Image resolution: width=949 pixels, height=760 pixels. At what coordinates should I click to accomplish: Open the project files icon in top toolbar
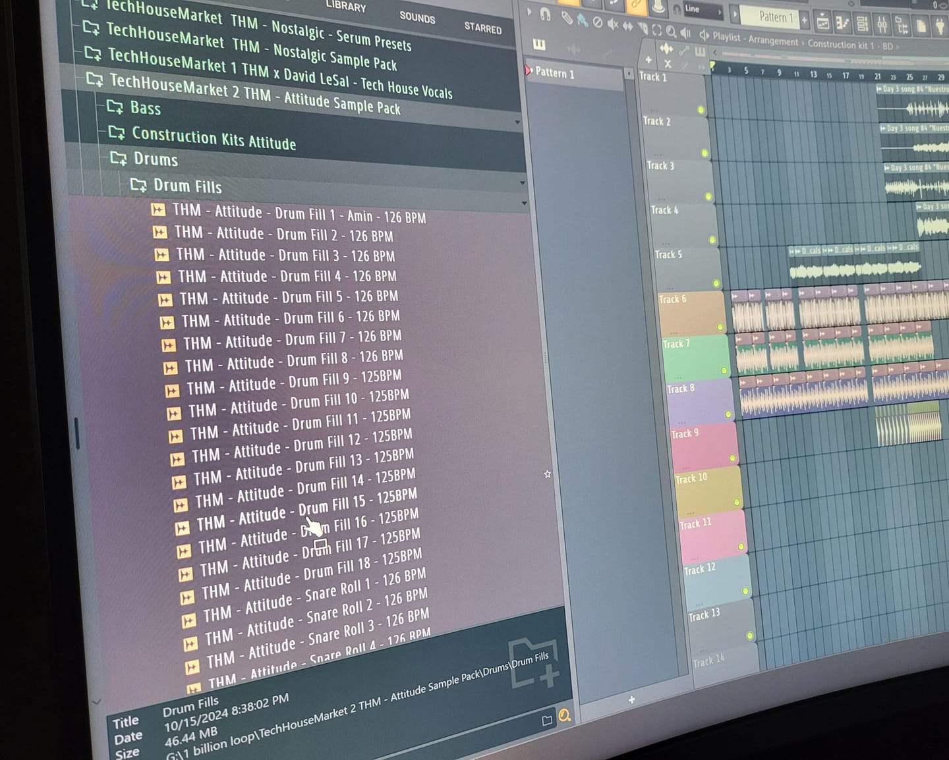[921, 26]
